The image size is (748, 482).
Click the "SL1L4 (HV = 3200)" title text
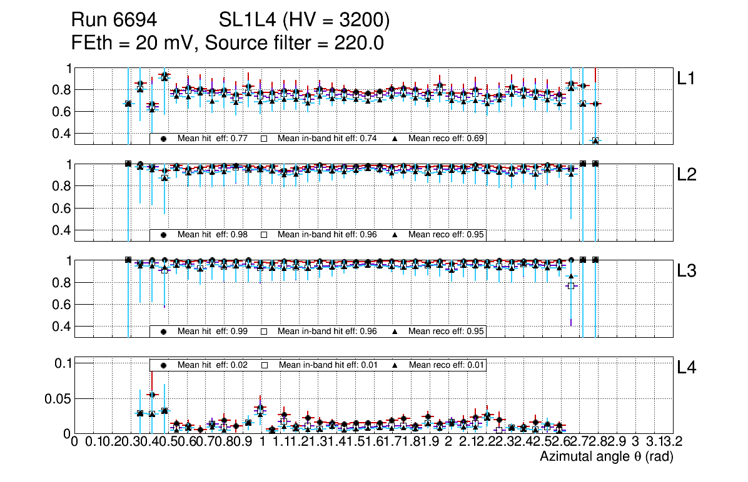coord(305,21)
